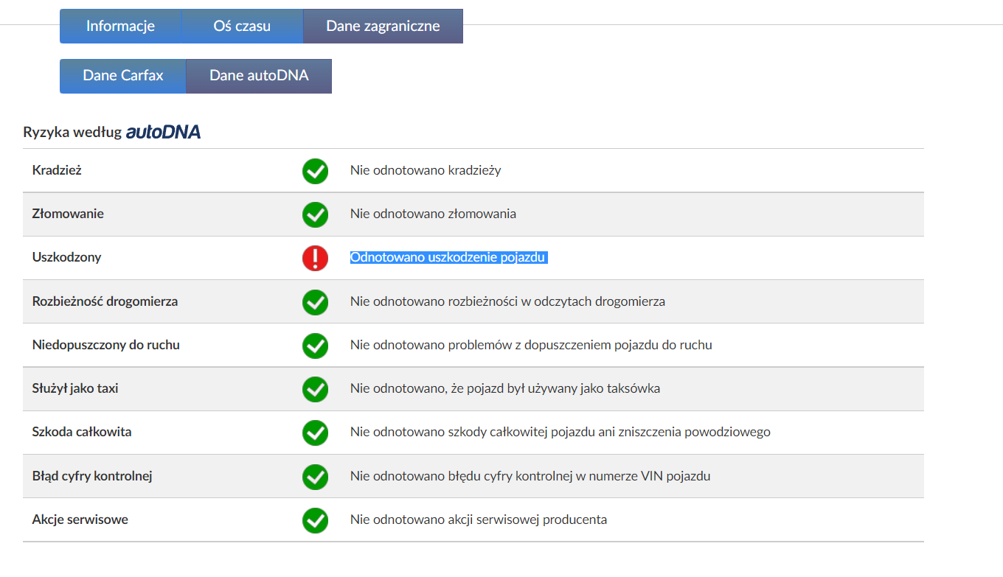The height and width of the screenshot is (577, 1003).
Task: Select the Dane autoDNA sub-tab
Action: coord(259,76)
